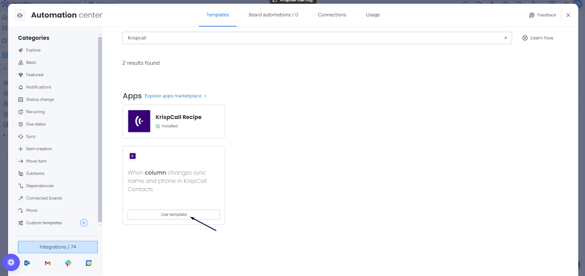
Task: Select the Dependencies category
Action: (x=36, y=186)
